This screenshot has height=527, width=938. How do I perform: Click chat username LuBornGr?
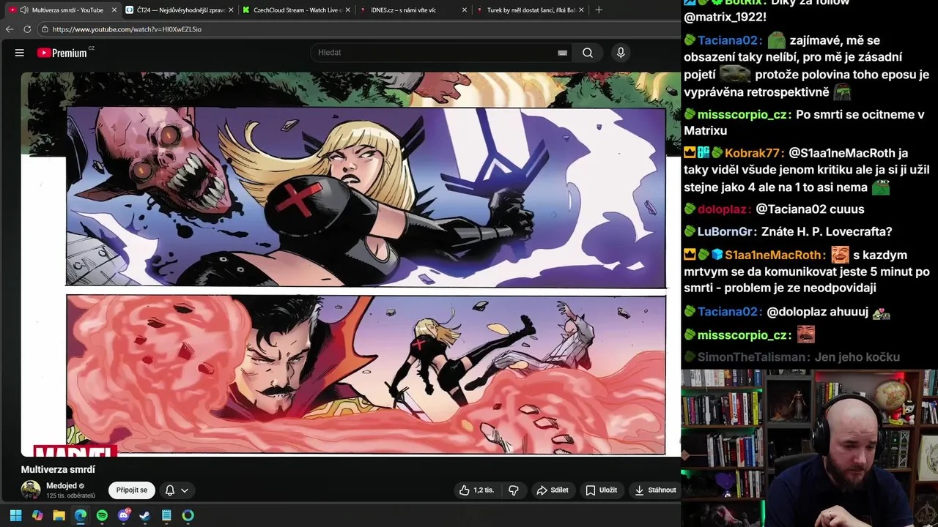tap(726, 231)
